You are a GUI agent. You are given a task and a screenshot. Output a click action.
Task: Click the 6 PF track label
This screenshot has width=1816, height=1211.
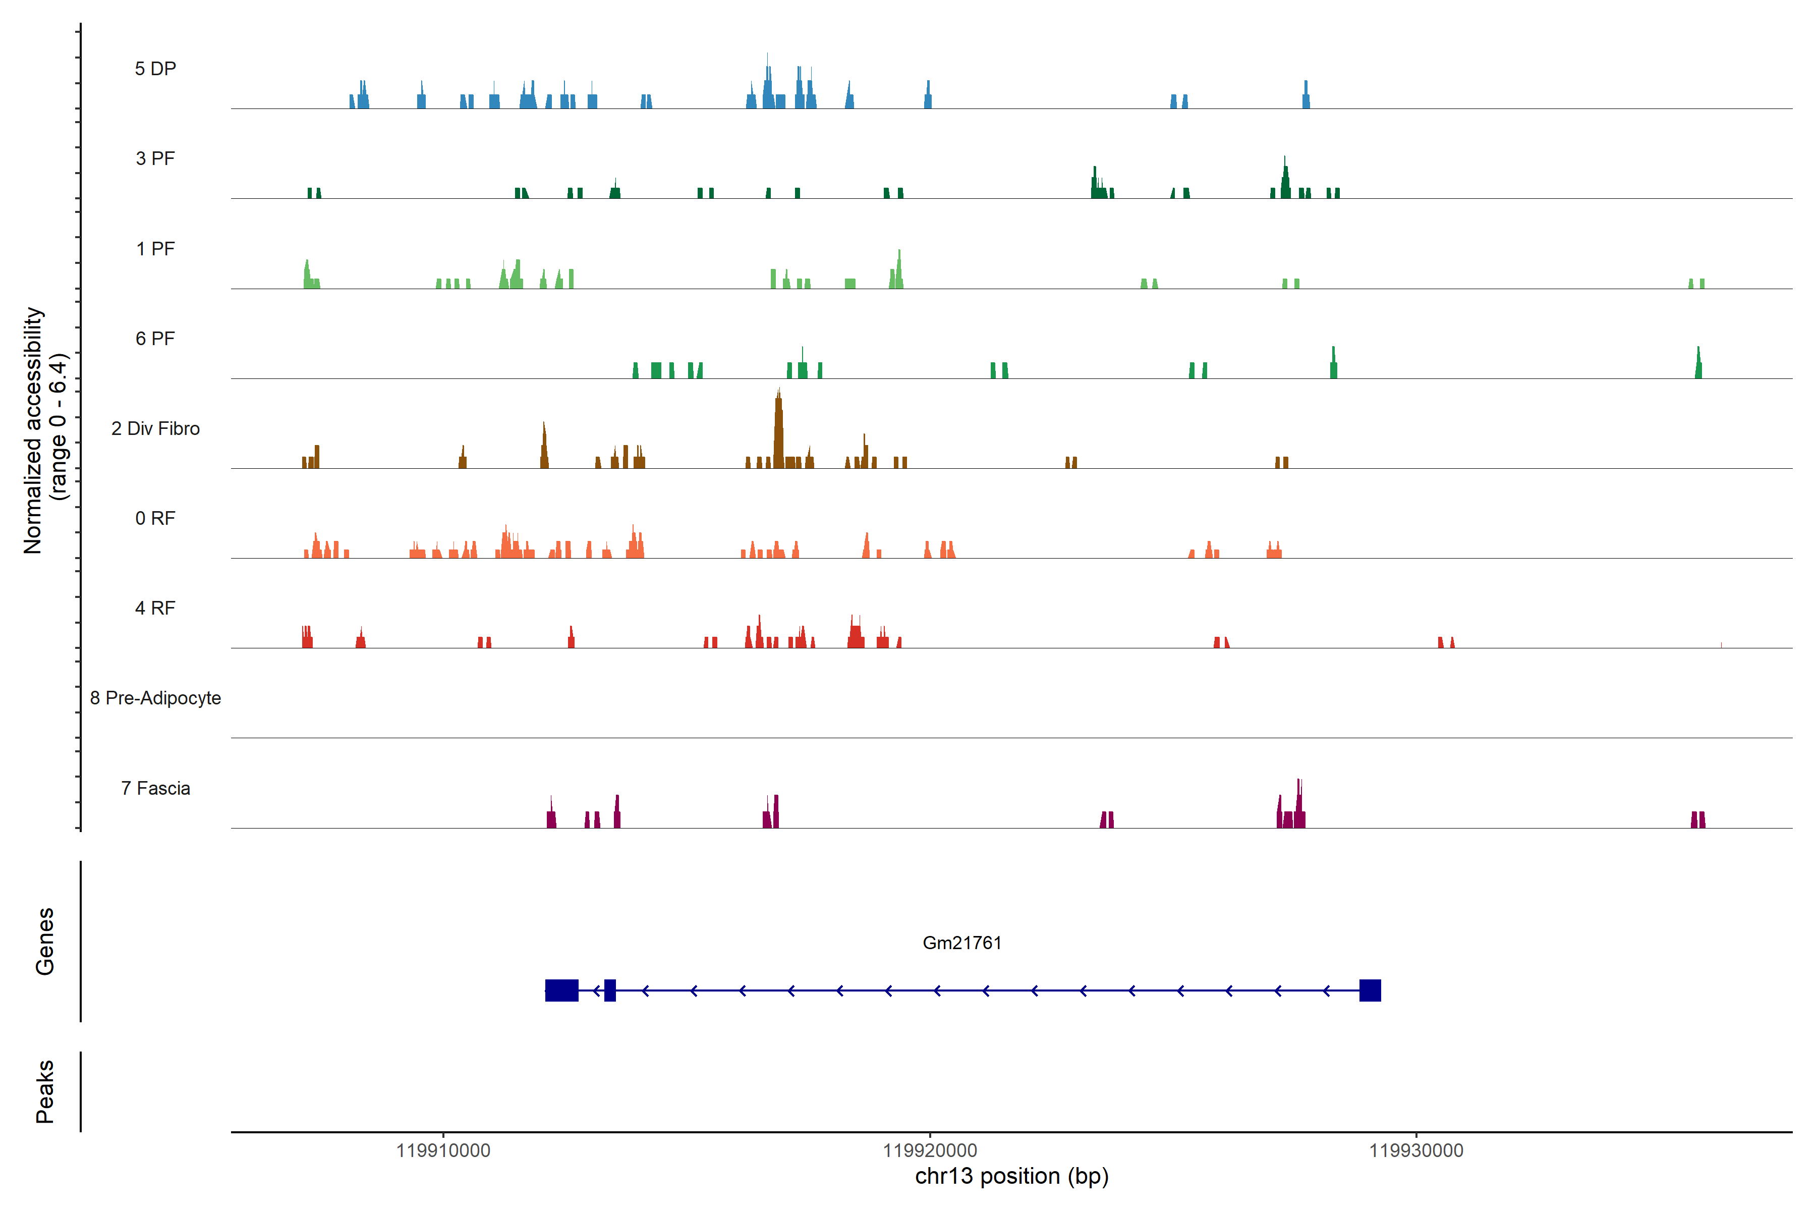point(155,338)
